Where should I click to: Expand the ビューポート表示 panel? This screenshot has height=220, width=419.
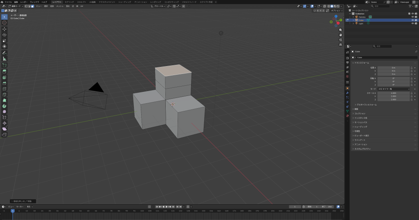point(363,136)
